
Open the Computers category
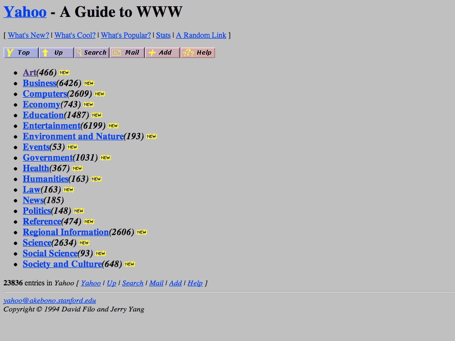coord(45,94)
